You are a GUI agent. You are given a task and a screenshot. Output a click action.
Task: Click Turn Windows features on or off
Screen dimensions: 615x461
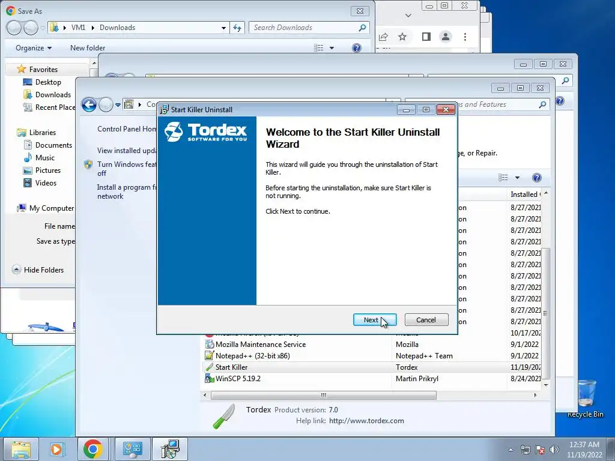click(x=126, y=169)
